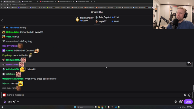Click the laughing emote in Fullsec's message

36,51
